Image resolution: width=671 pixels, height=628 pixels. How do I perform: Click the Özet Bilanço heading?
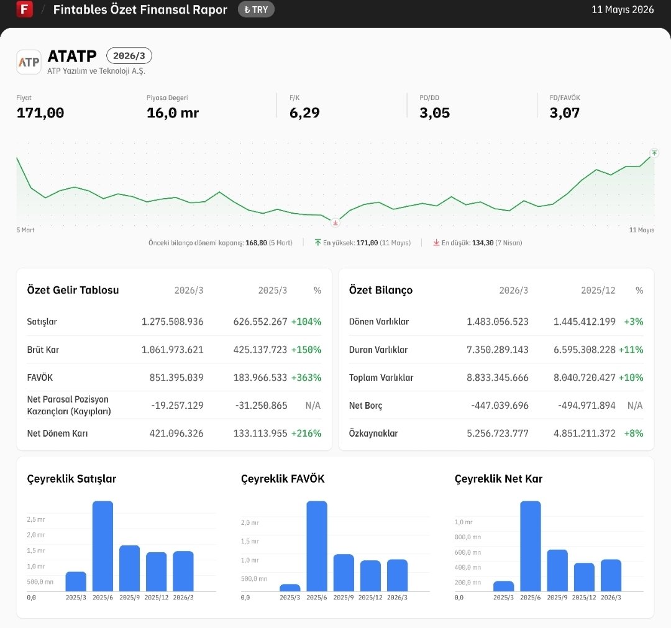pos(381,290)
